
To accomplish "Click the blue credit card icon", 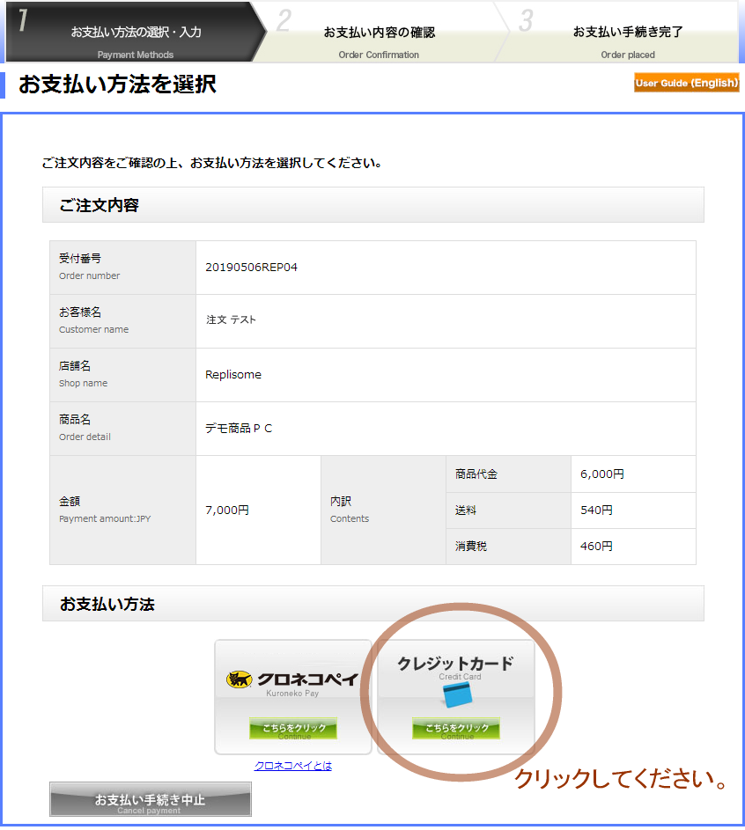I will pyautogui.click(x=457, y=695).
